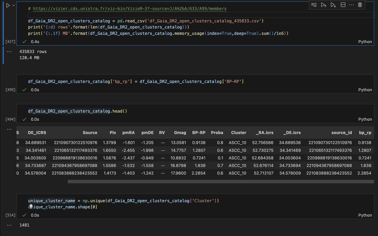Open output actions menu beside '435833 rows'
The image size is (378, 236).
tap(9, 51)
